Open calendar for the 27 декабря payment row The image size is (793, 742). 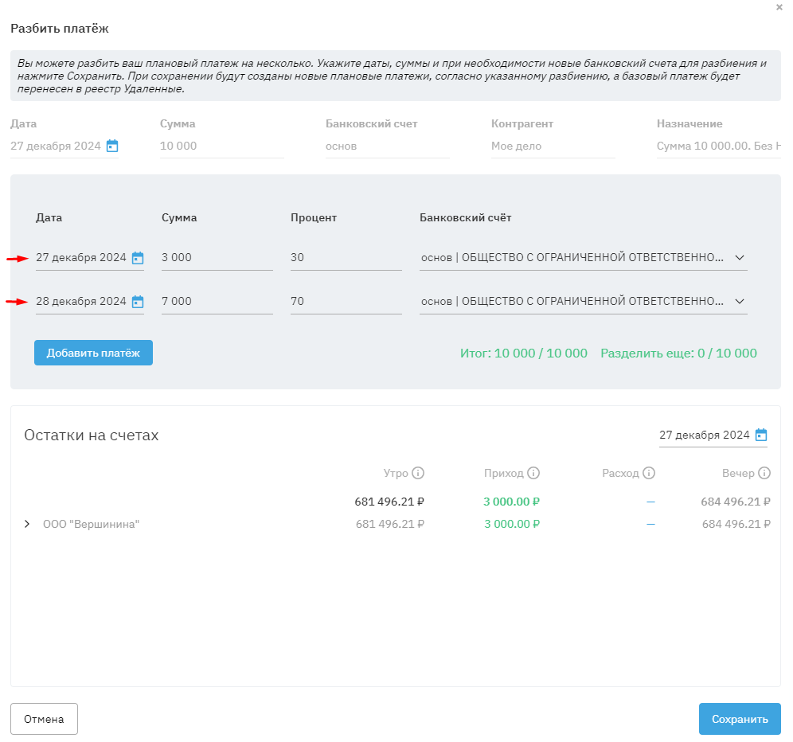(x=138, y=258)
